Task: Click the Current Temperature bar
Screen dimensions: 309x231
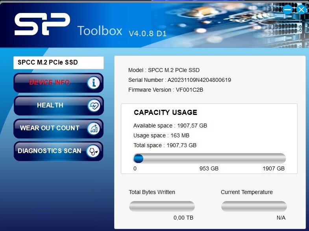Action: pos(254,206)
